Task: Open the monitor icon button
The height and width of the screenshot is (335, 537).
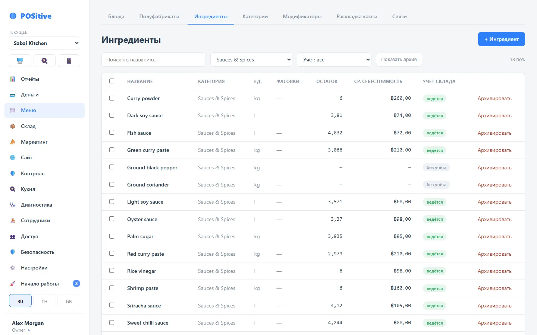Action: (20, 61)
